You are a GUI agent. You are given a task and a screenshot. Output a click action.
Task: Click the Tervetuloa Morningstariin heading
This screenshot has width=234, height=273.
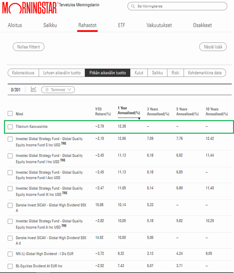coord(79,5)
